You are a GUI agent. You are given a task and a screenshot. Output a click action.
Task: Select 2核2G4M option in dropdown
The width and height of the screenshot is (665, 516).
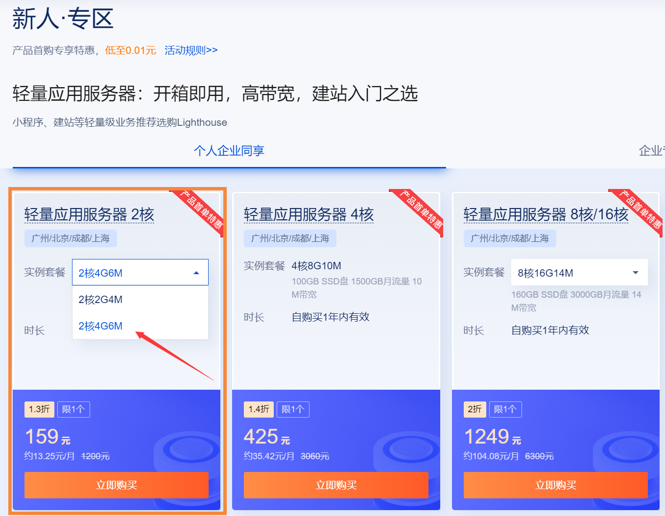140,300
